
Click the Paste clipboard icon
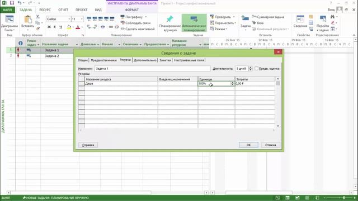click(x=28, y=20)
